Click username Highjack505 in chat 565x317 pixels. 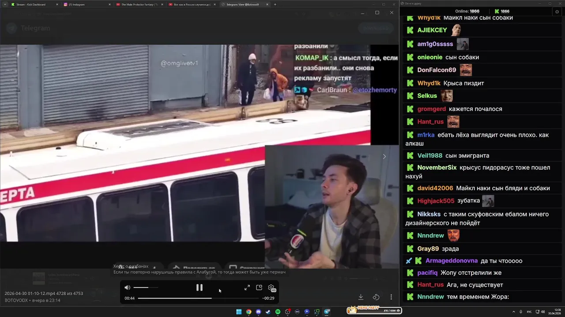[x=436, y=201]
